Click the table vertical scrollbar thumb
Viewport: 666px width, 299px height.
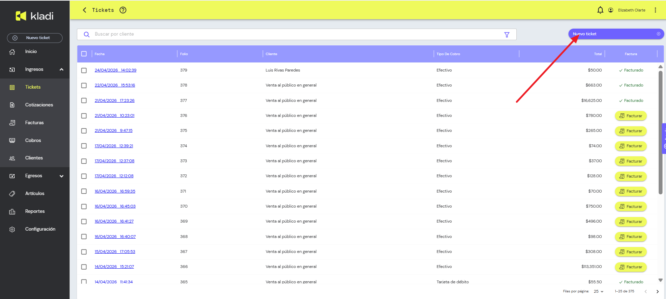click(x=660, y=133)
